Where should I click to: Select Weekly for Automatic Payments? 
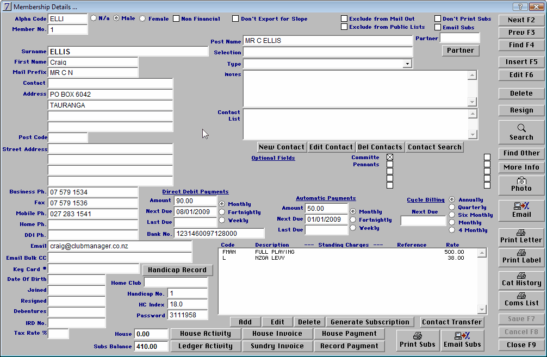[353, 228]
